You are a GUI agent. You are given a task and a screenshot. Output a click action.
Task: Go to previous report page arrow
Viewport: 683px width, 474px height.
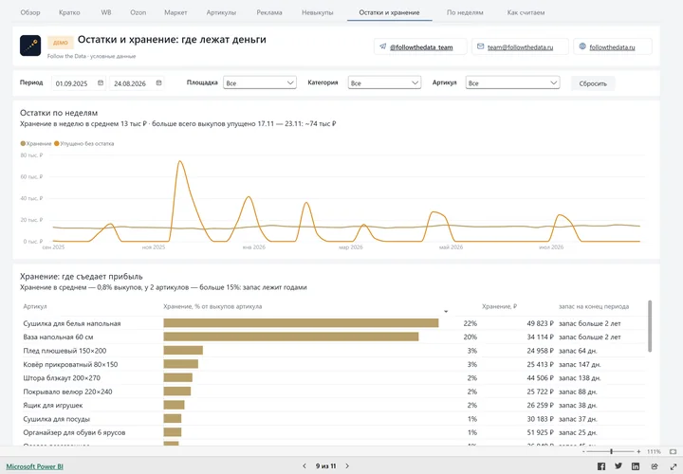(x=305, y=465)
